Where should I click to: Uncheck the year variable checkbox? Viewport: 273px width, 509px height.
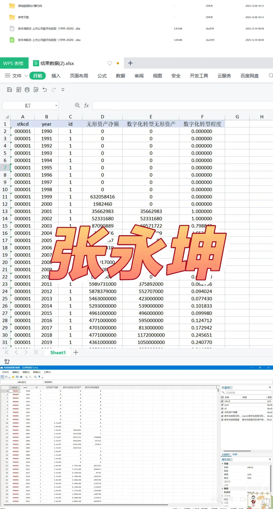(x=222, y=405)
